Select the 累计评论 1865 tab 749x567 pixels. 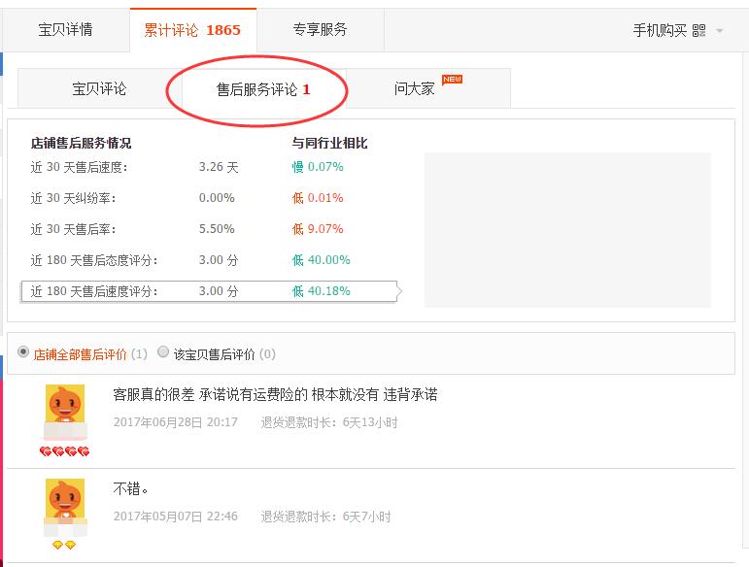click(193, 30)
